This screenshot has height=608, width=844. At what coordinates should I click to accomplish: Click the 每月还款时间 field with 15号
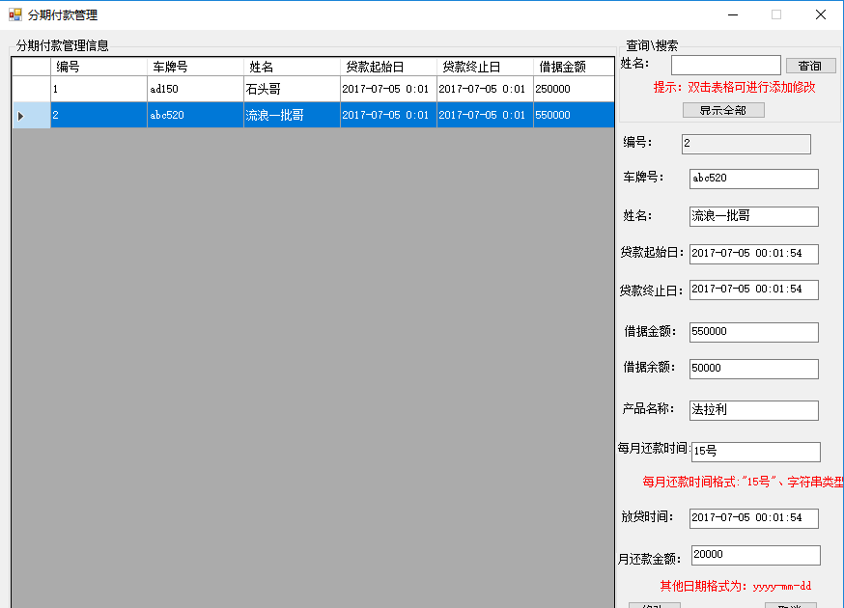click(x=756, y=452)
